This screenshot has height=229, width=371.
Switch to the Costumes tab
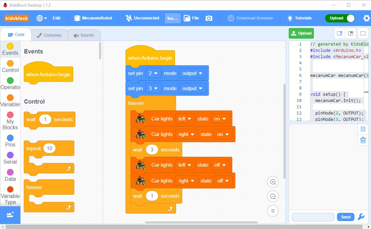pos(49,35)
